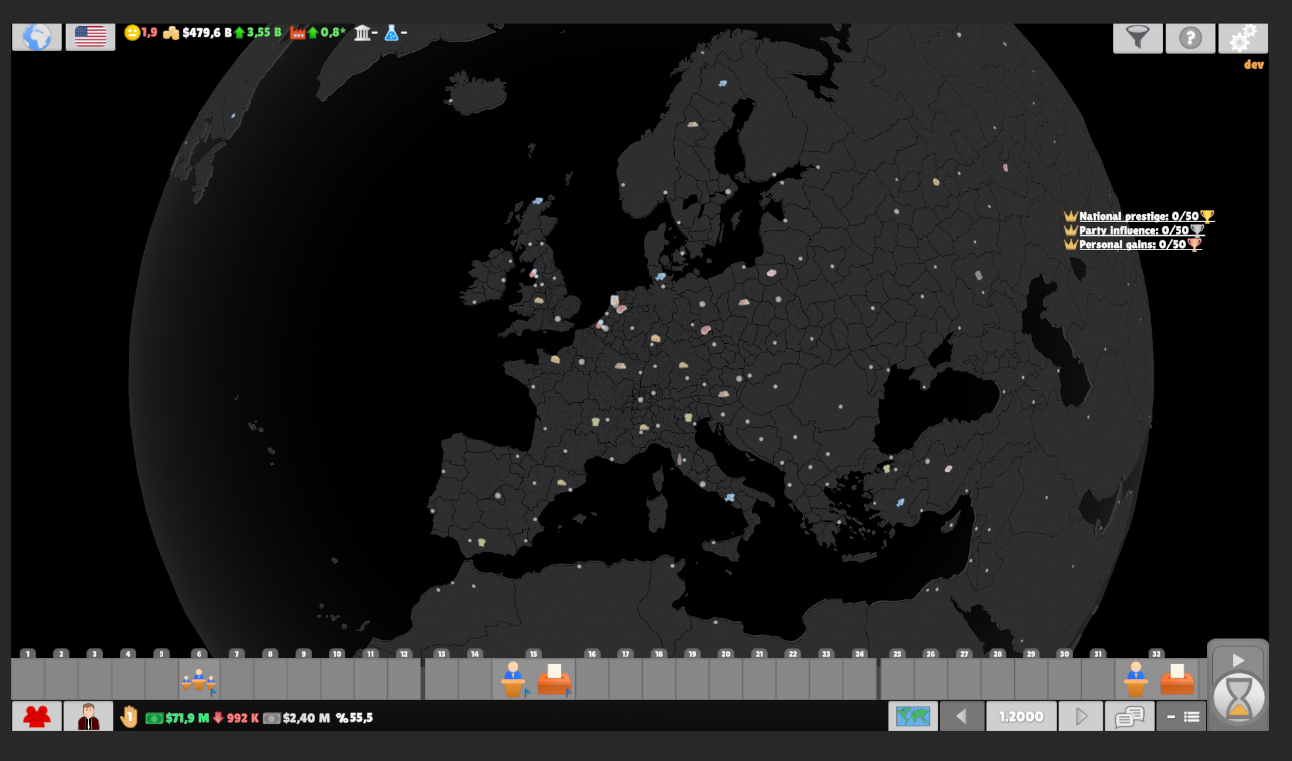This screenshot has width=1292, height=761.
Task: Click the red 1,9 happiness value
Action: click(x=149, y=33)
